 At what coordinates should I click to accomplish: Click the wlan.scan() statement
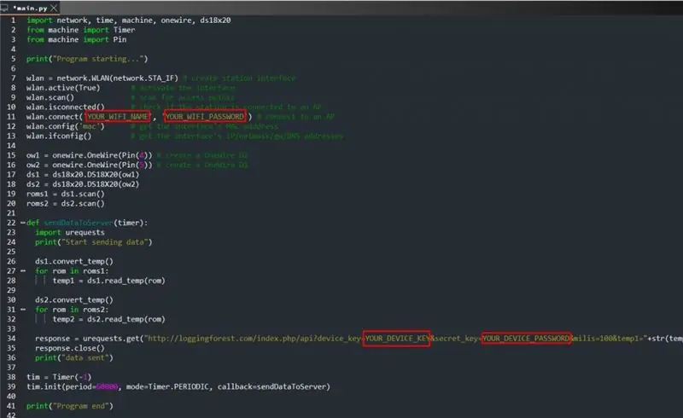[50, 97]
